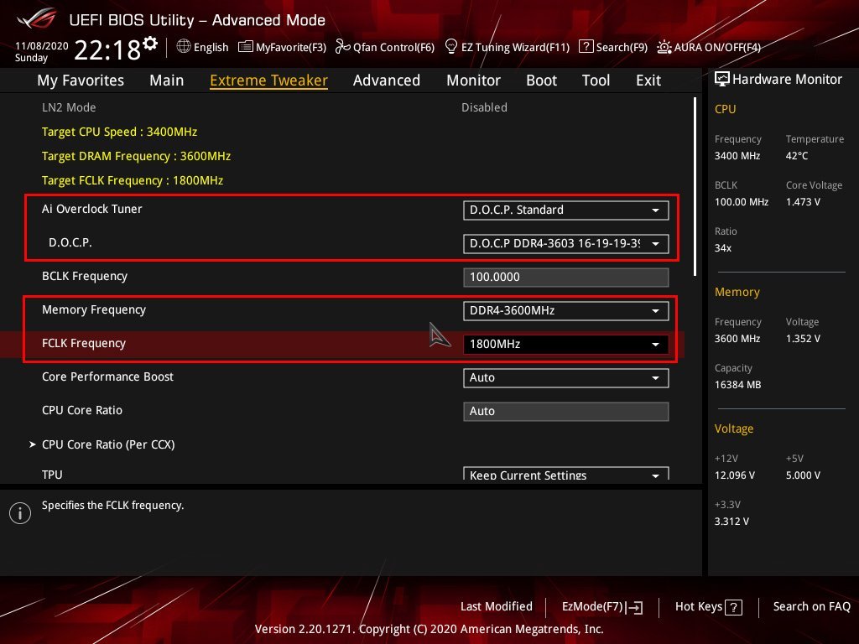859x644 pixels.
Task: Click the Hardware Monitor display icon
Action: [x=722, y=80]
